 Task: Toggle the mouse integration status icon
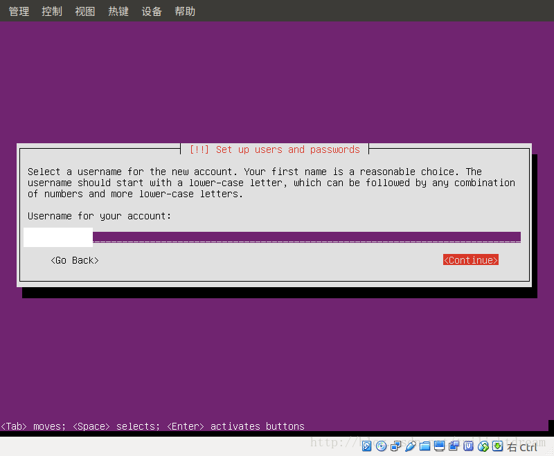coord(483,446)
